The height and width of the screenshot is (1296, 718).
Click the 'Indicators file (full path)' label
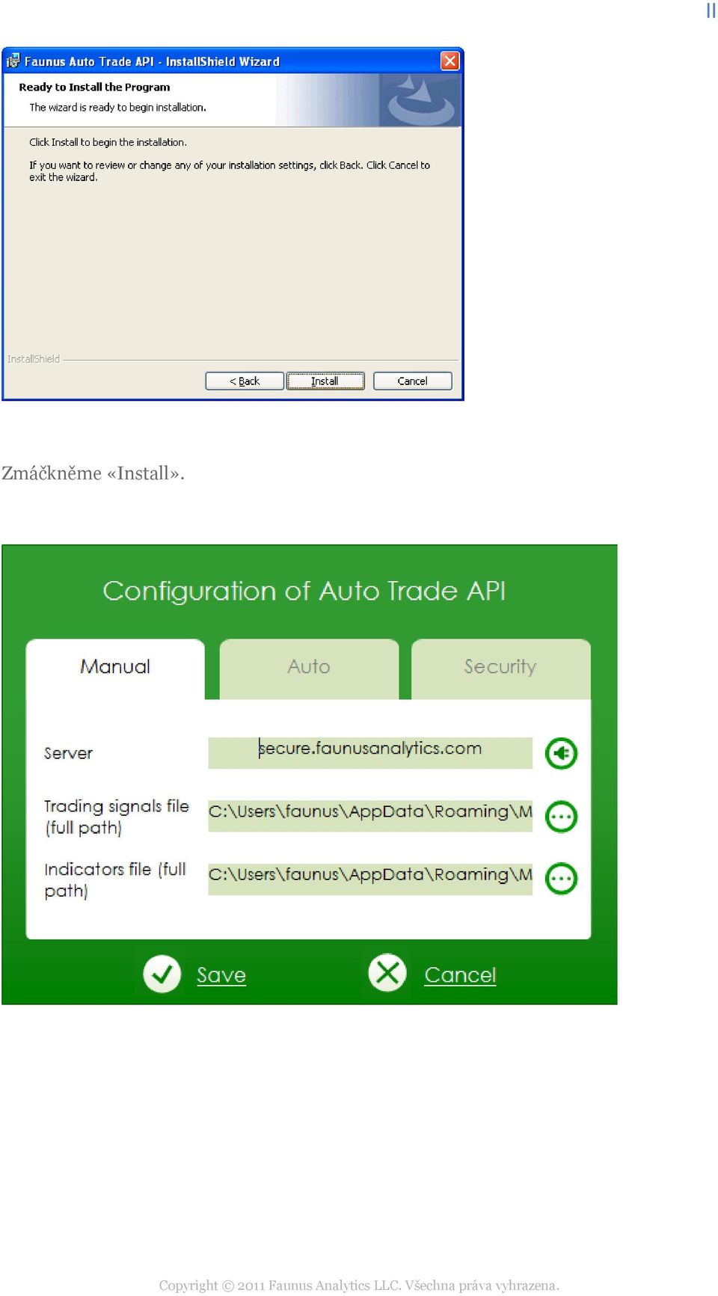pos(115,879)
